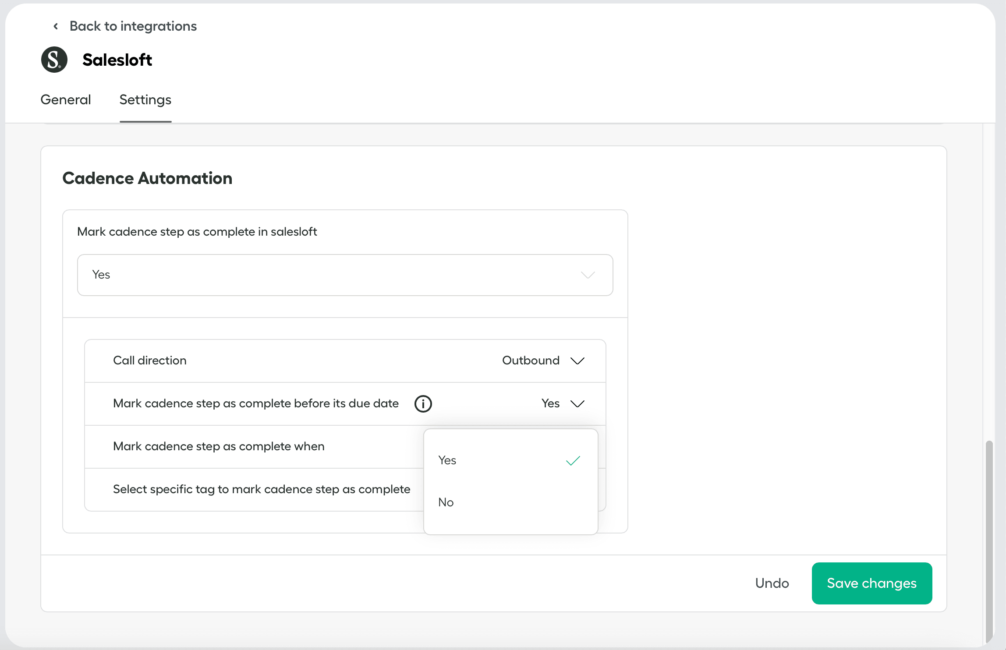Choose No in the dropdown list
Viewport: 1006px width, 650px height.
(x=446, y=502)
